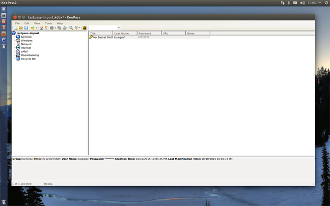
Task: Click the Add Entry key icon
Action: pos(33,28)
